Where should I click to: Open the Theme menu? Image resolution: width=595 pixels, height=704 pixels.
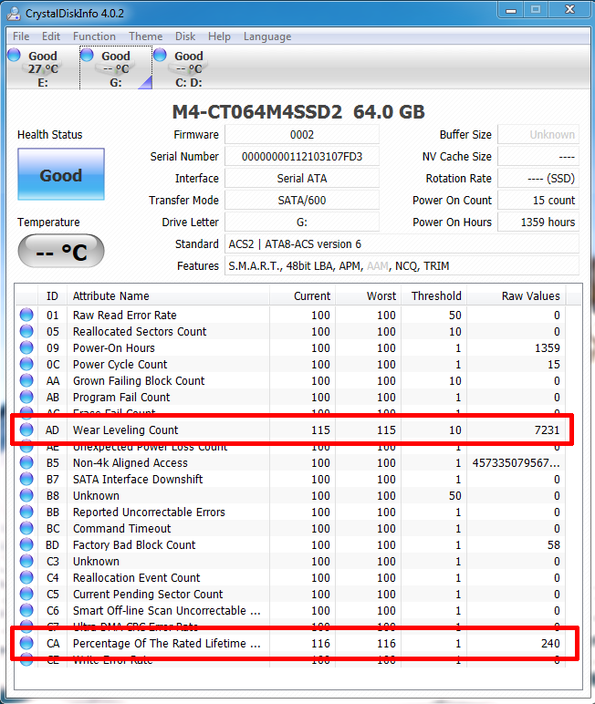pos(146,36)
